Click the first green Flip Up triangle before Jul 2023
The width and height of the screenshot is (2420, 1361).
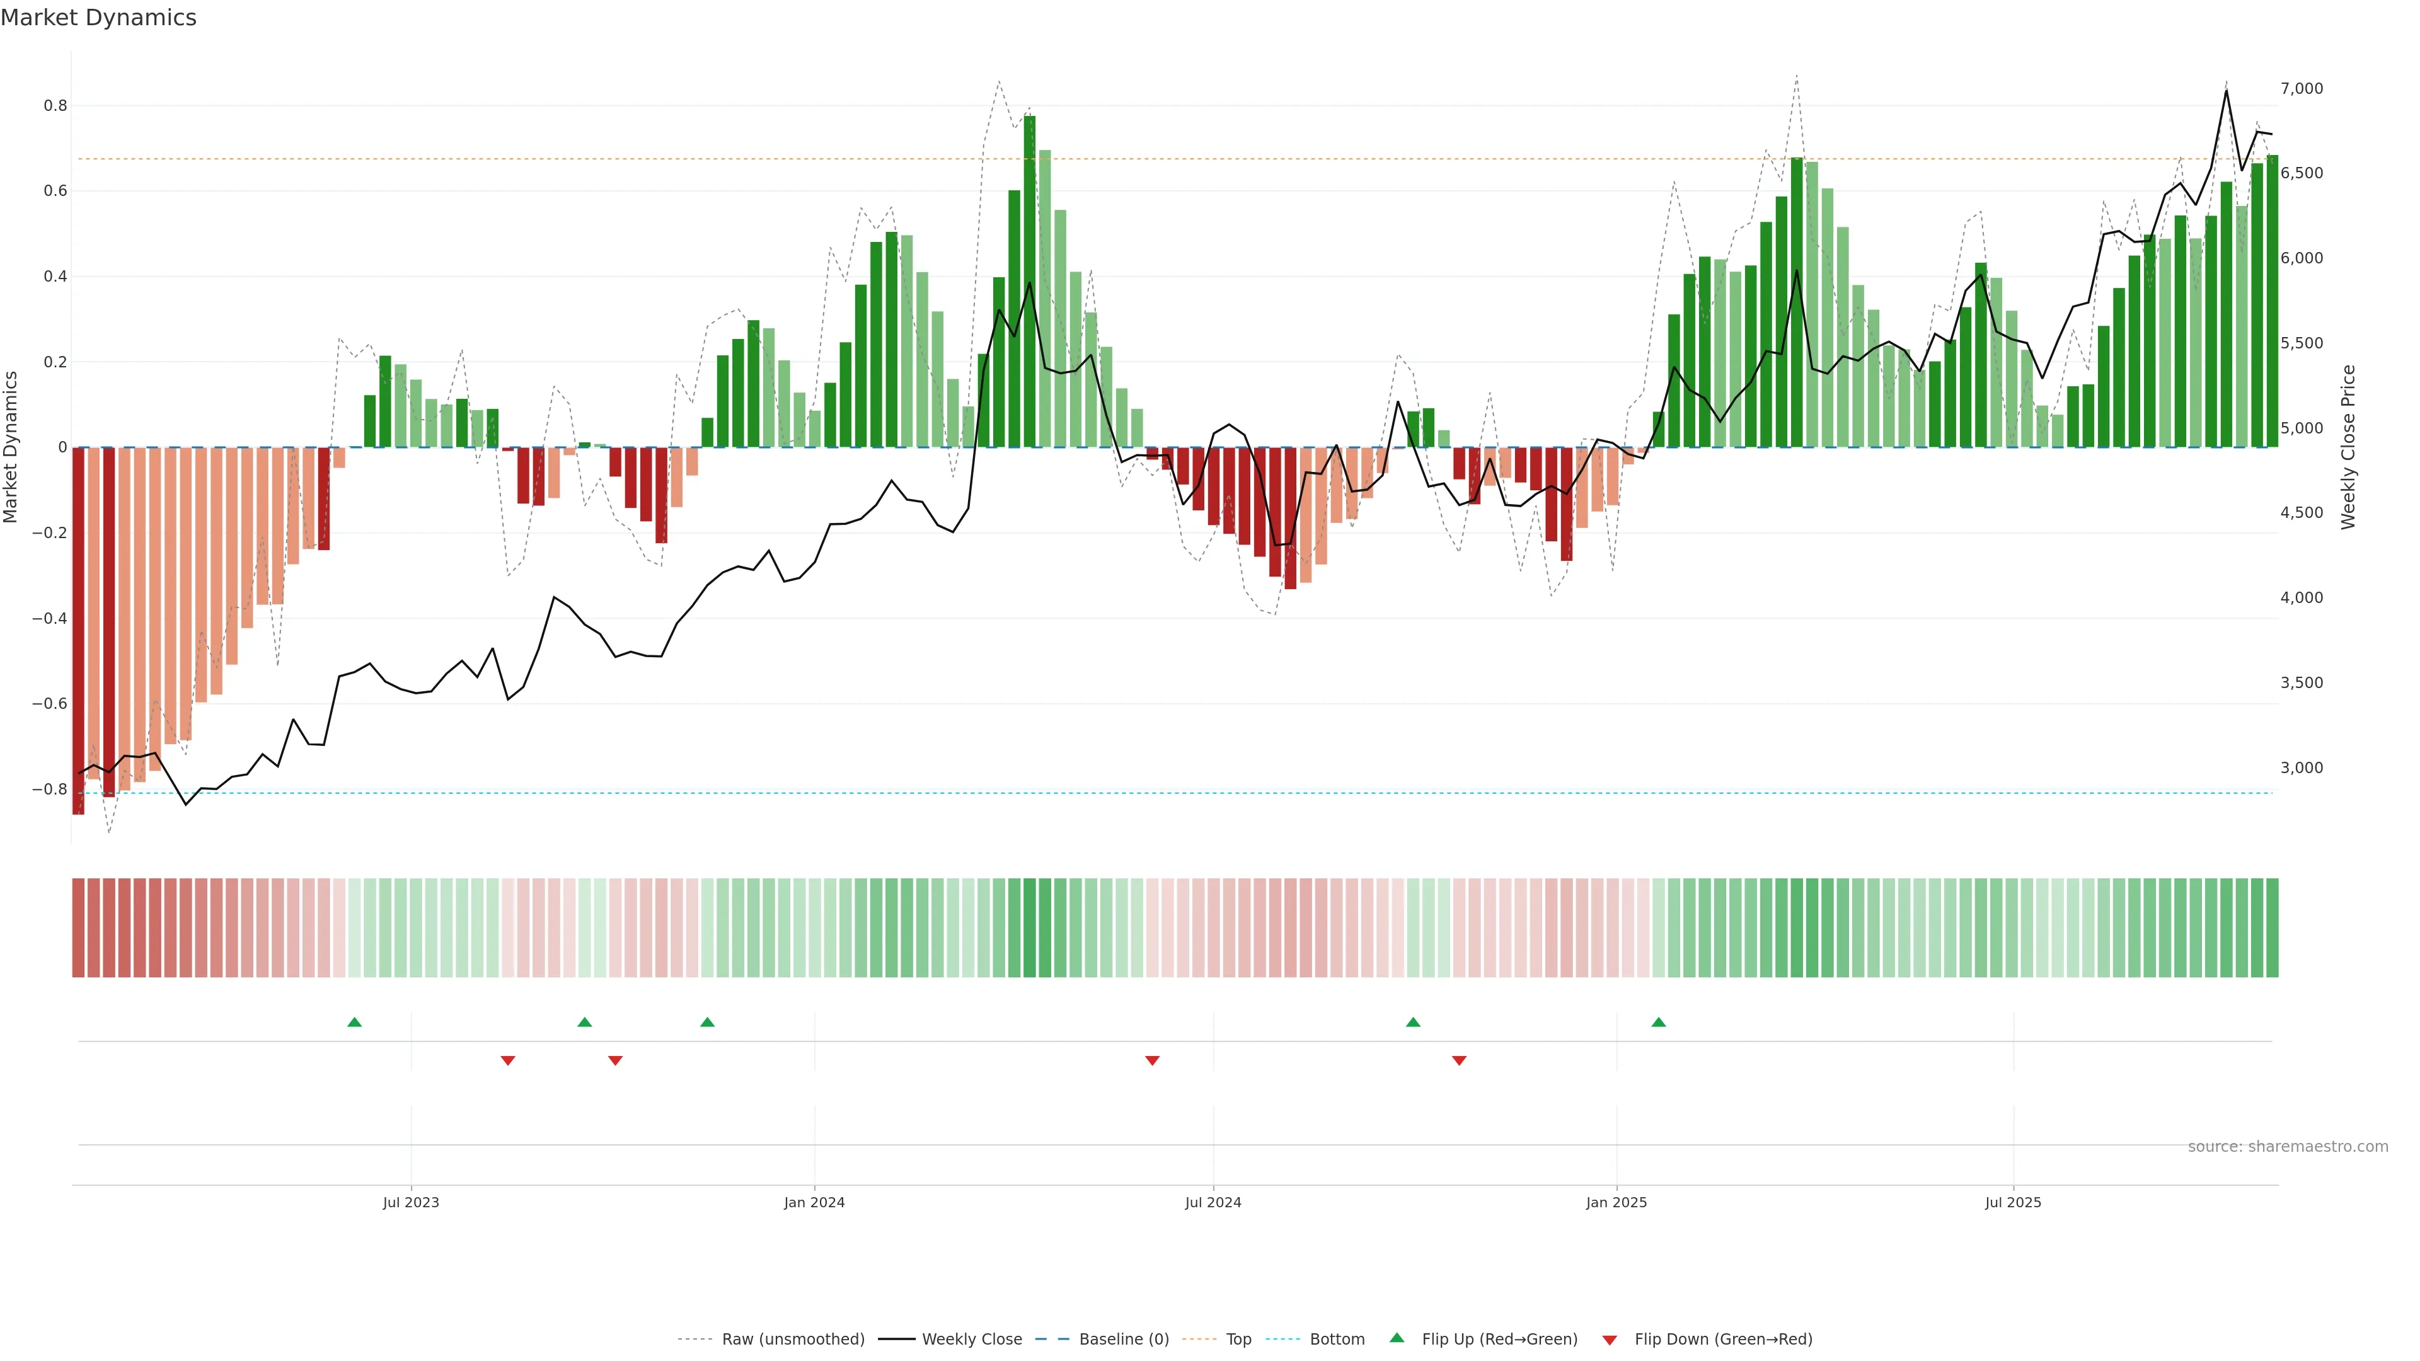[x=354, y=1022]
